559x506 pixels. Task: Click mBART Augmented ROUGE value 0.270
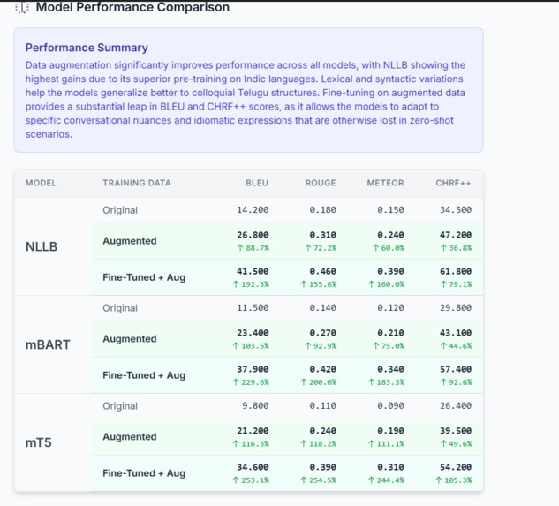pos(322,333)
